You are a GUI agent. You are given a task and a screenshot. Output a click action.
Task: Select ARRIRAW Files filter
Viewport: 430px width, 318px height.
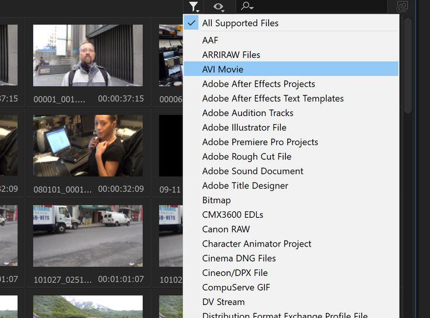coord(231,55)
